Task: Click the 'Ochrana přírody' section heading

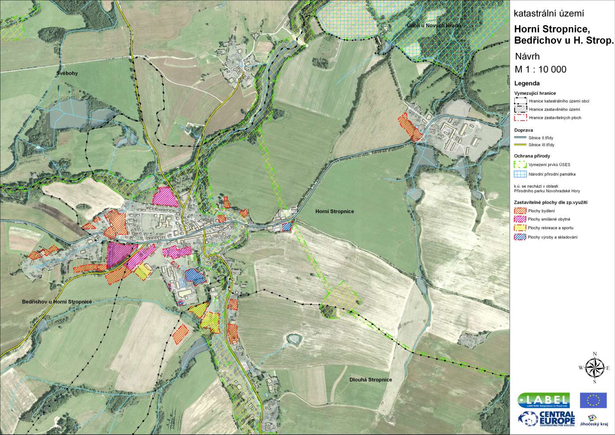Action: point(532,156)
